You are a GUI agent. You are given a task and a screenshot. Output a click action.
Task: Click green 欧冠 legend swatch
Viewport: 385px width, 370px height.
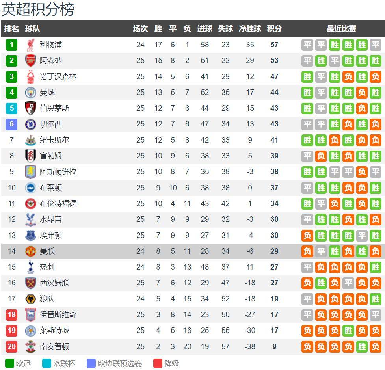[x=9, y=363]
